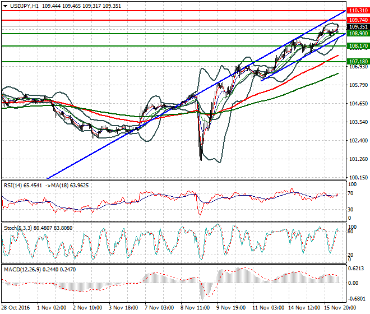Screen dimensions: 370x314
Task: Click the 2 Nov 10:00 time axis label
Action: pyautogui.click(x=87, y=308)
